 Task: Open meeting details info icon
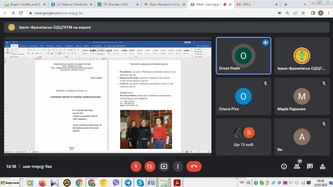(284, 167)
